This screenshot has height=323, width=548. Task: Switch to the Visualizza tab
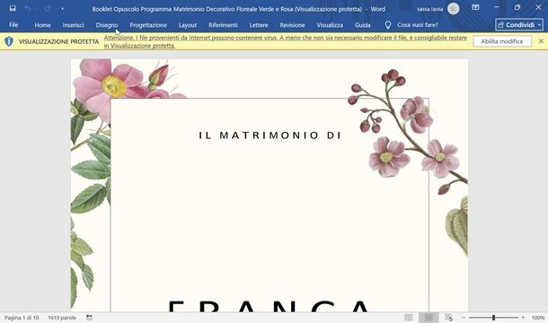(330, 25)
